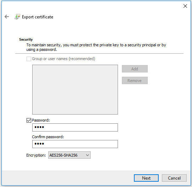Click the Group or user names (recommended) label
Image resolution: width=192 pixels, height=187 pixels.
[63, 59]
